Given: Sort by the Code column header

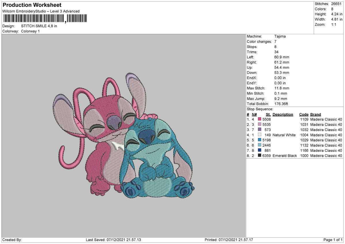Looking at the screenshot, I should tap(304, 114).
